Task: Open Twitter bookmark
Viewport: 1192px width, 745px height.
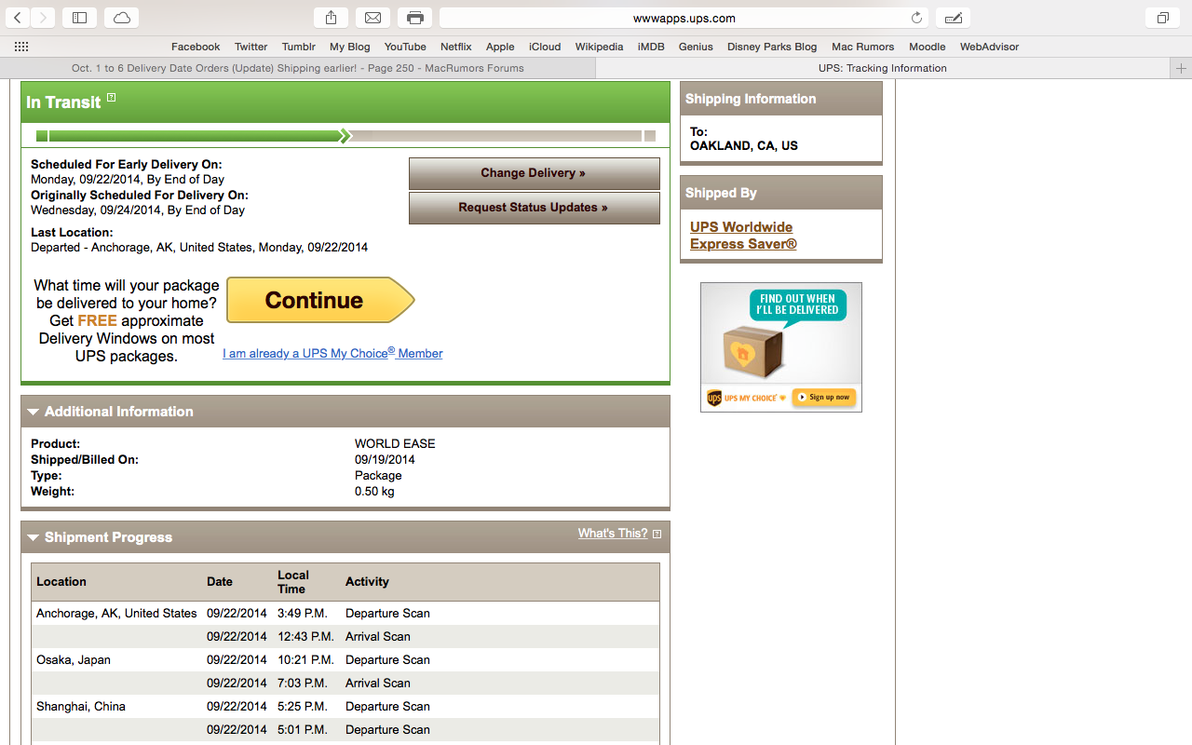Action: click(x=251, y=47)
